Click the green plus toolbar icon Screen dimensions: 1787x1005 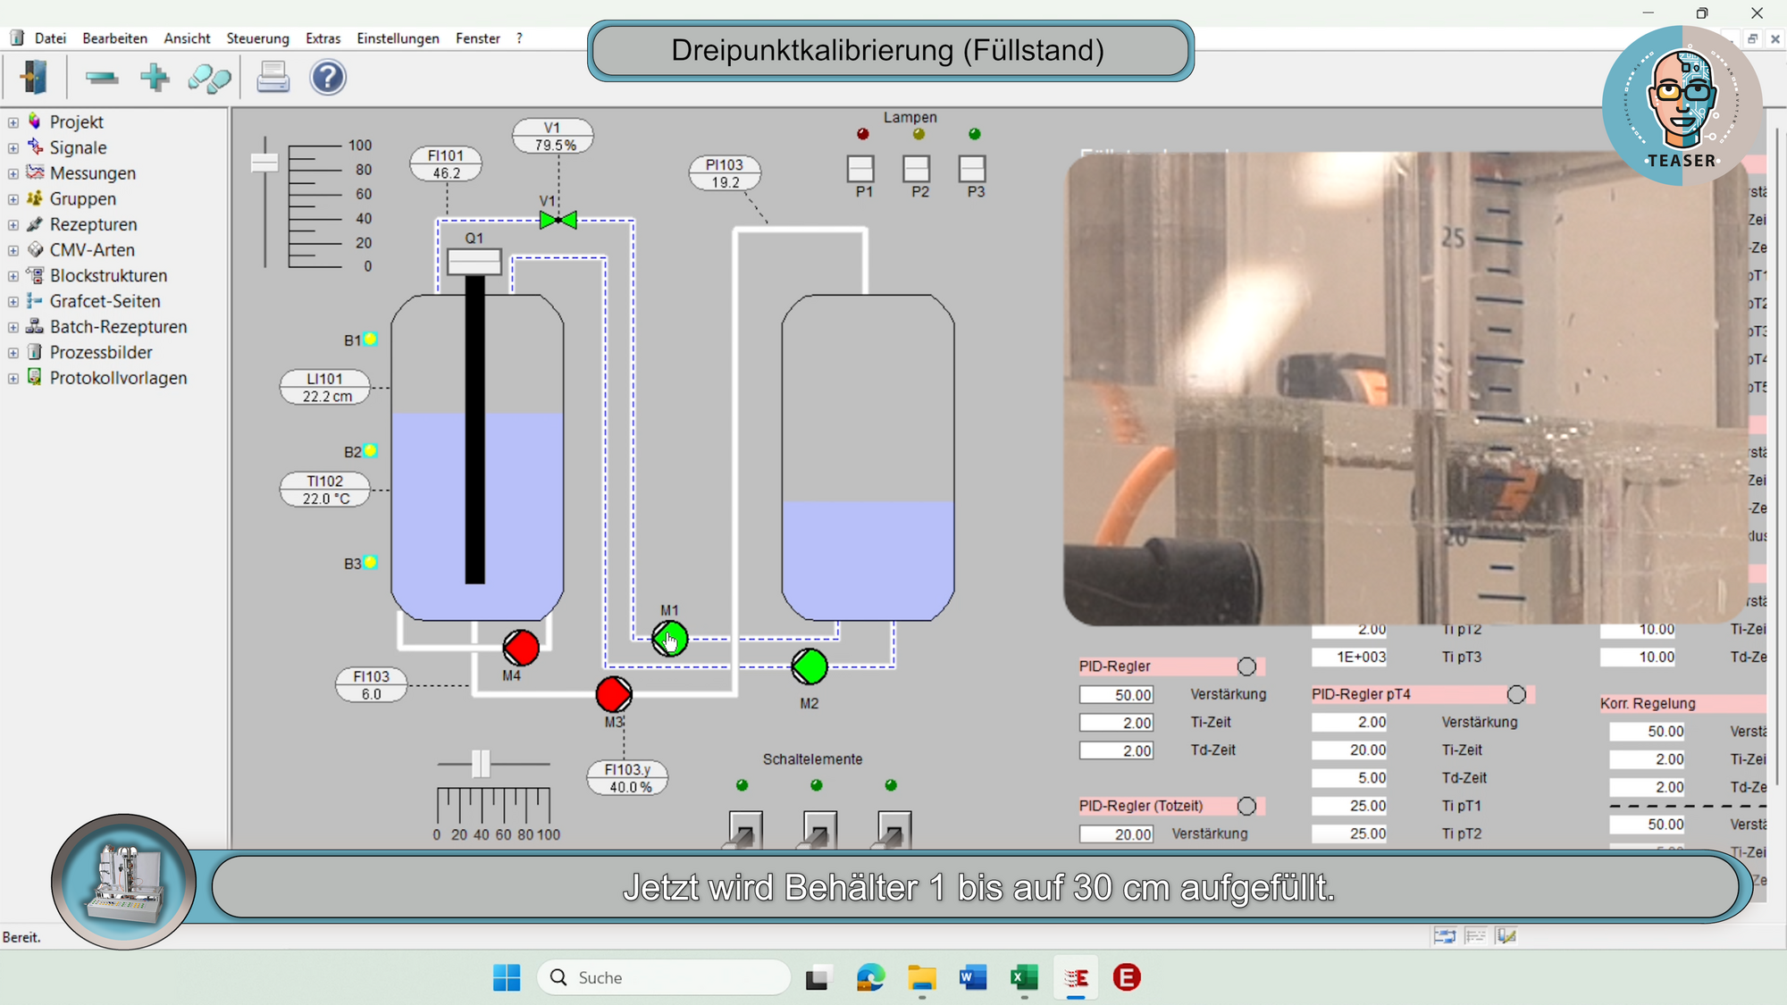tap(155, 78)
